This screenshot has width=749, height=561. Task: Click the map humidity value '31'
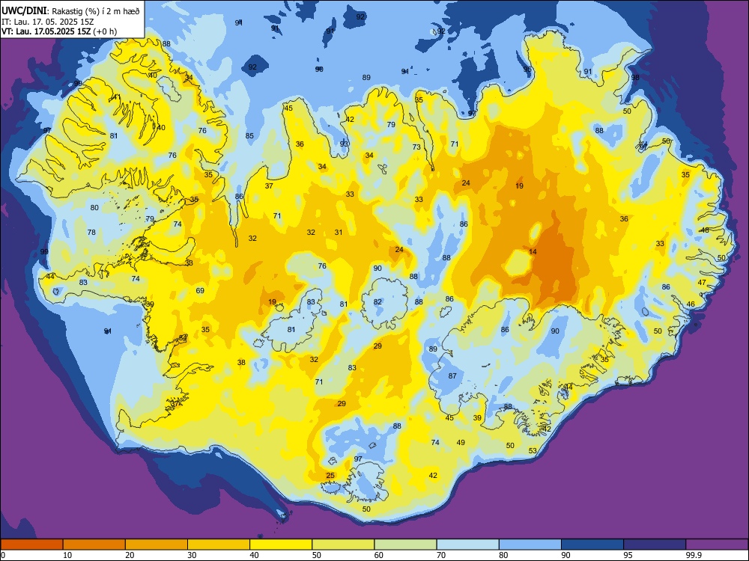tap(339, 233)
